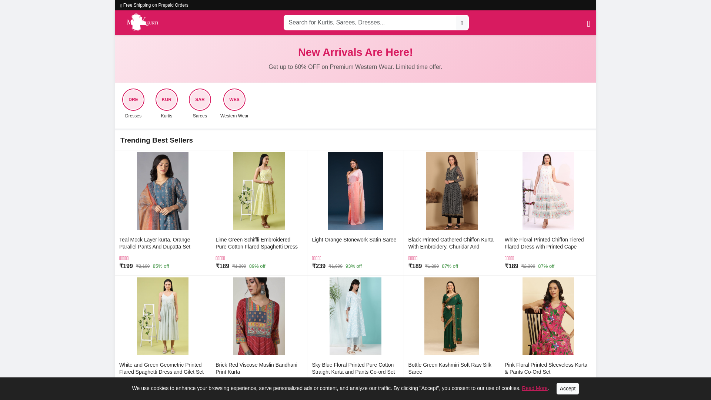Click the Trending Best Sellers heading
The width and height of the screenshot is (711, 400).
coord(157,140)
